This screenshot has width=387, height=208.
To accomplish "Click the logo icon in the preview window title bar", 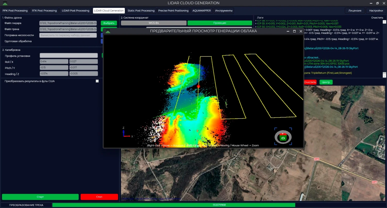I will click(x=108, y=31).
